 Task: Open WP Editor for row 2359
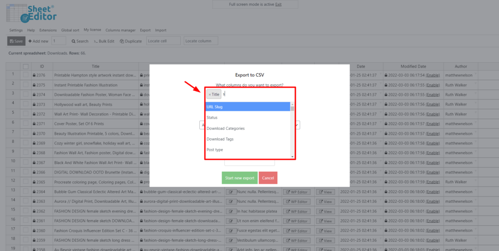pos(297,240)
